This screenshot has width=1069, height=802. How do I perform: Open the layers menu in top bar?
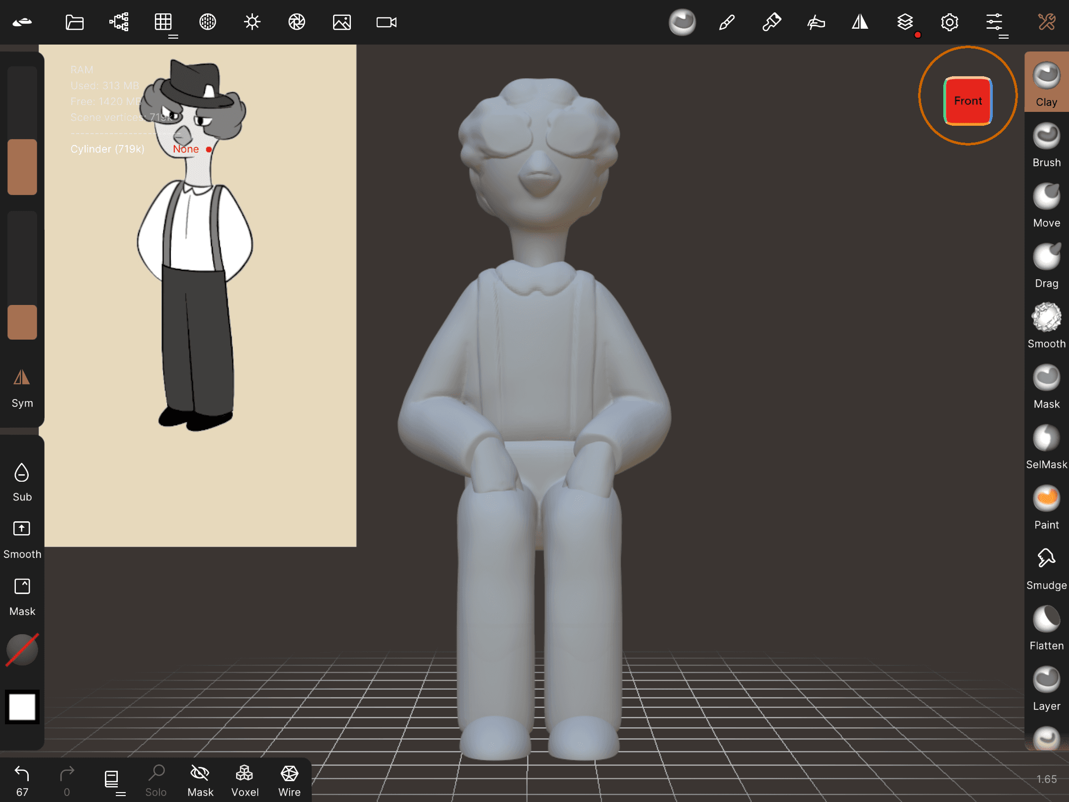tap(905, 22)
